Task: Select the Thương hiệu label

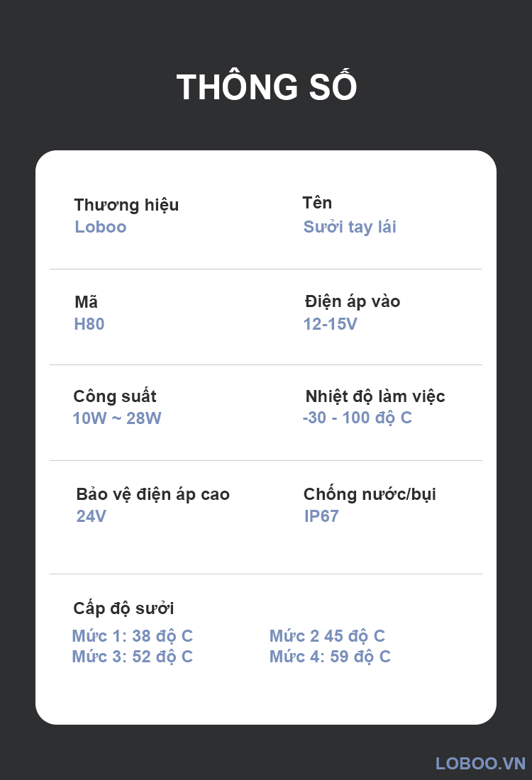Action: click(126, 205)
